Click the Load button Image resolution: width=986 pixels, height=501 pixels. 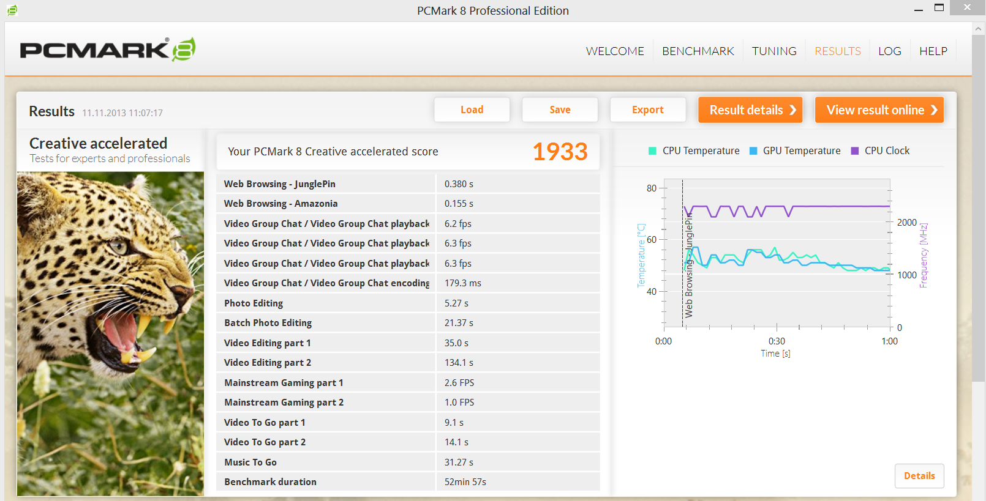click(x=472, y=110)
